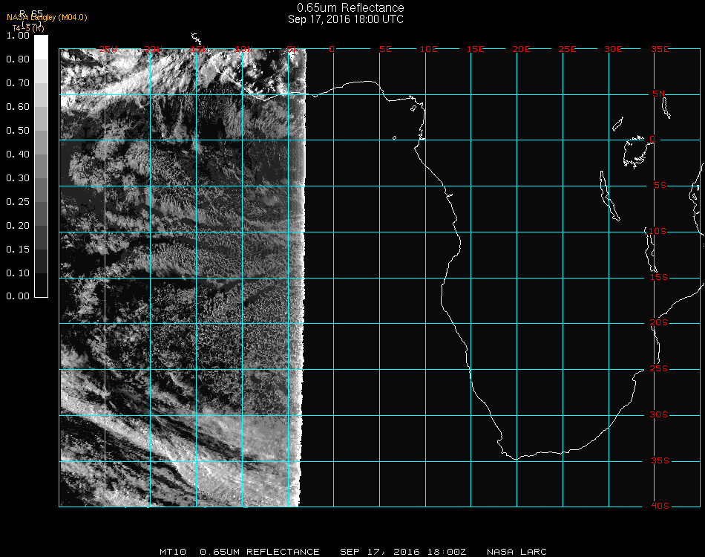Screen dimensions: 705x557
Task: Click the 5N latitude label
Action: pos(659,94)
